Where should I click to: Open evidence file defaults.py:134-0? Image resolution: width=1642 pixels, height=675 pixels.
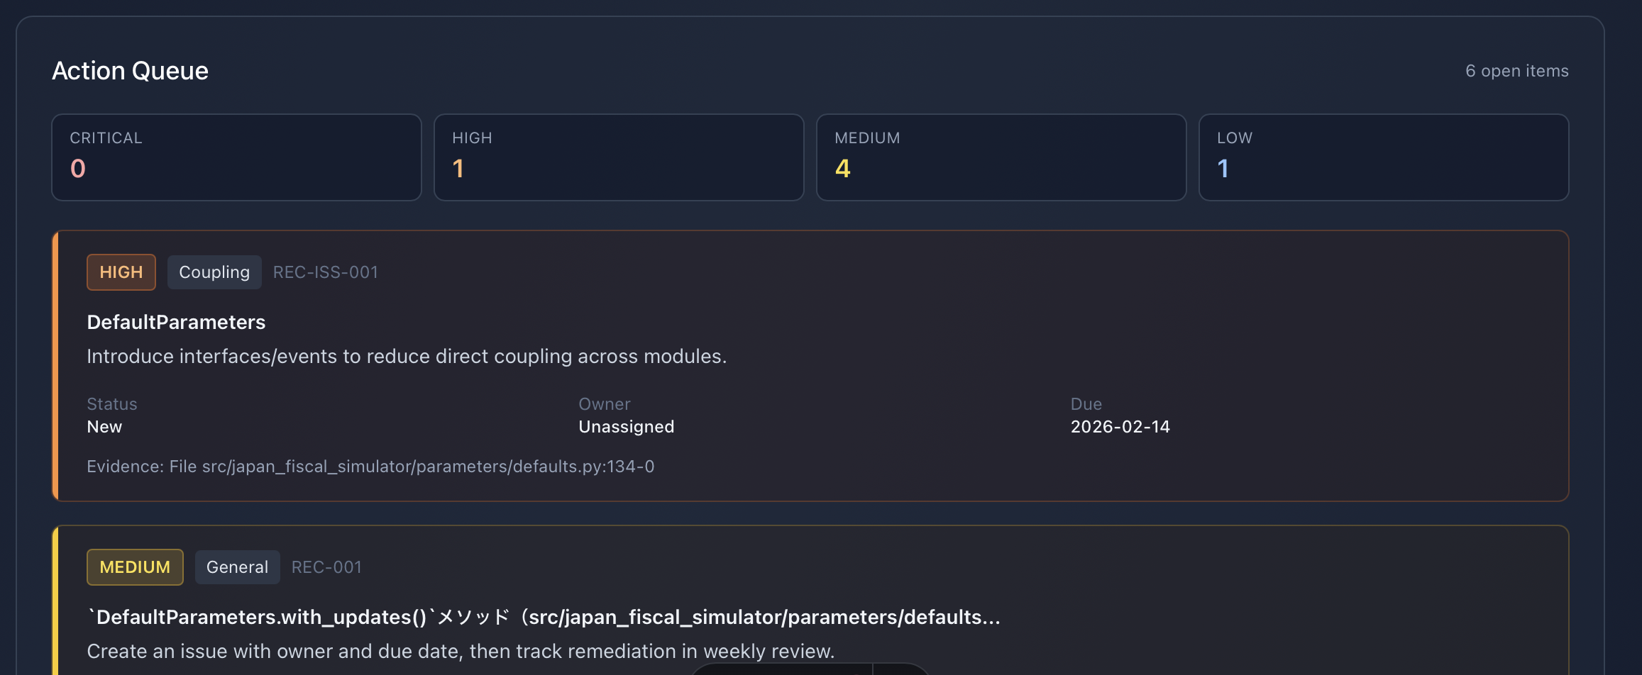[371, 466]
